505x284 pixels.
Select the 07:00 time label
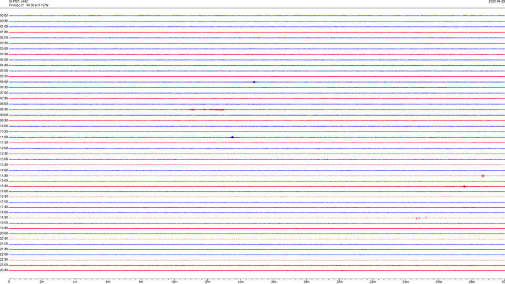(x=4, y=93)
